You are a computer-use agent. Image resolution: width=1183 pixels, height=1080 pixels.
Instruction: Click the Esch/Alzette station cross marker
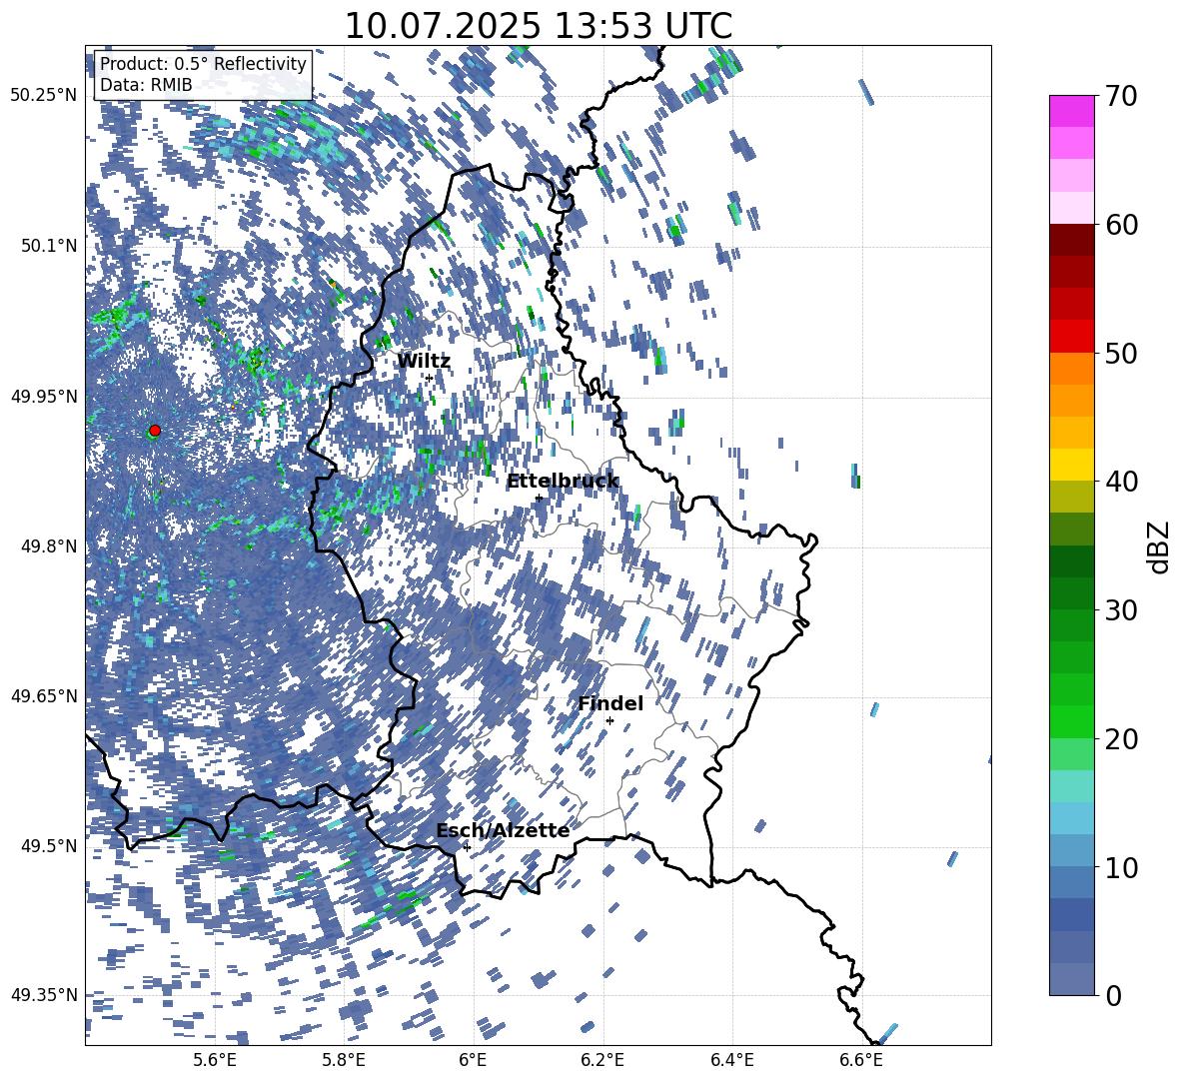click(467, 847)
